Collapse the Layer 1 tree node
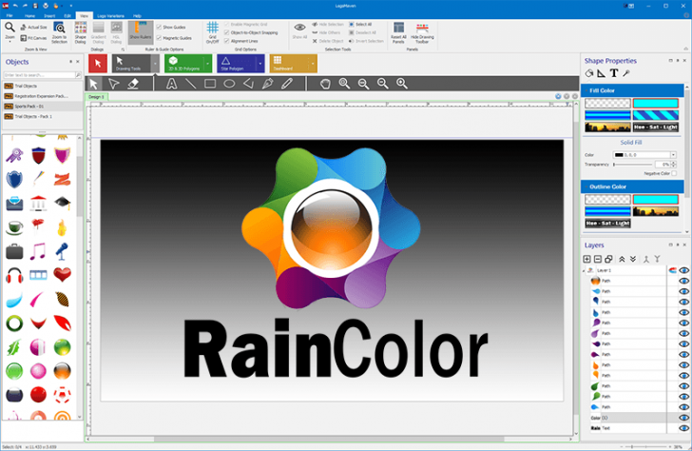The width and height of the screenshot is (692, 451). 584,270
